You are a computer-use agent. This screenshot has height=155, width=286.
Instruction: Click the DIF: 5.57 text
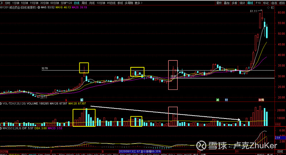coord(28,128)
